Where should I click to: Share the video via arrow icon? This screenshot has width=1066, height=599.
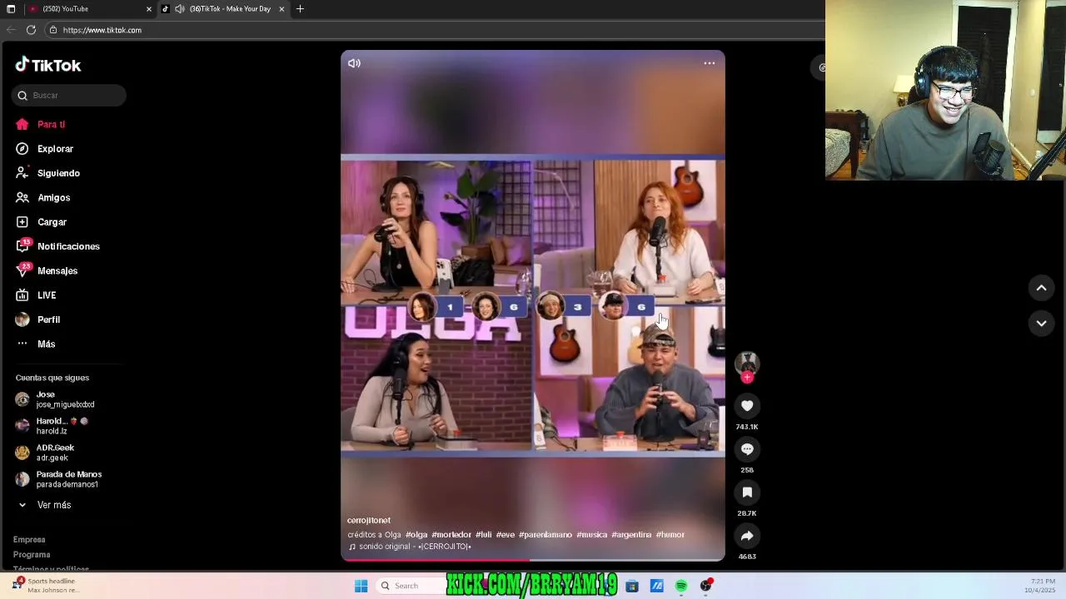747,535
